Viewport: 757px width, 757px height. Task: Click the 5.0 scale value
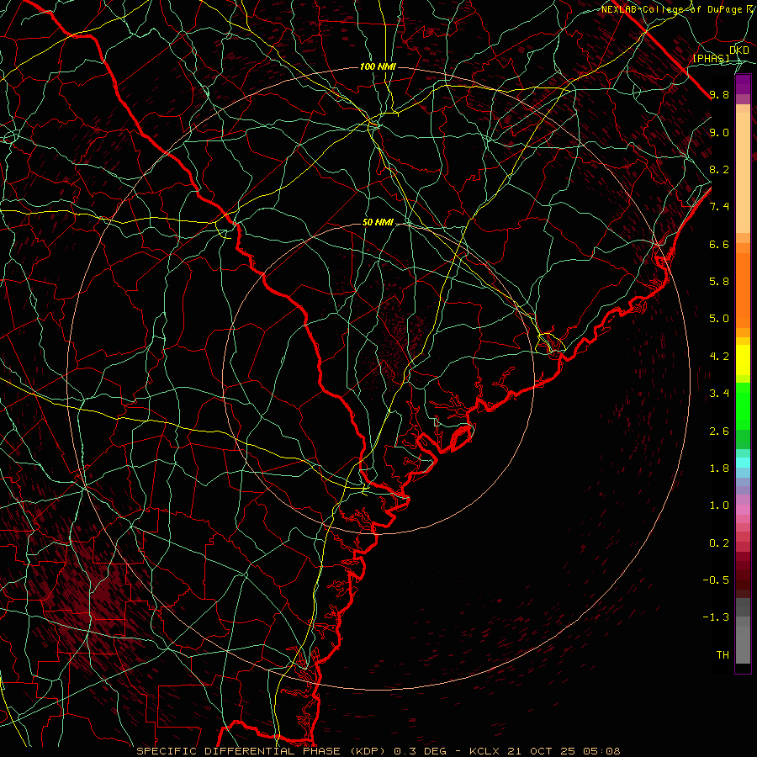(x=719, y=319)
